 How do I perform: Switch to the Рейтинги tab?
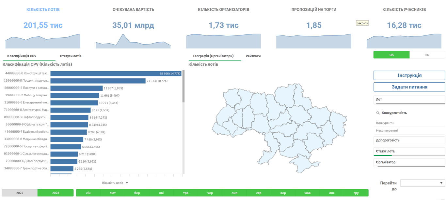[x=253, y=56]
